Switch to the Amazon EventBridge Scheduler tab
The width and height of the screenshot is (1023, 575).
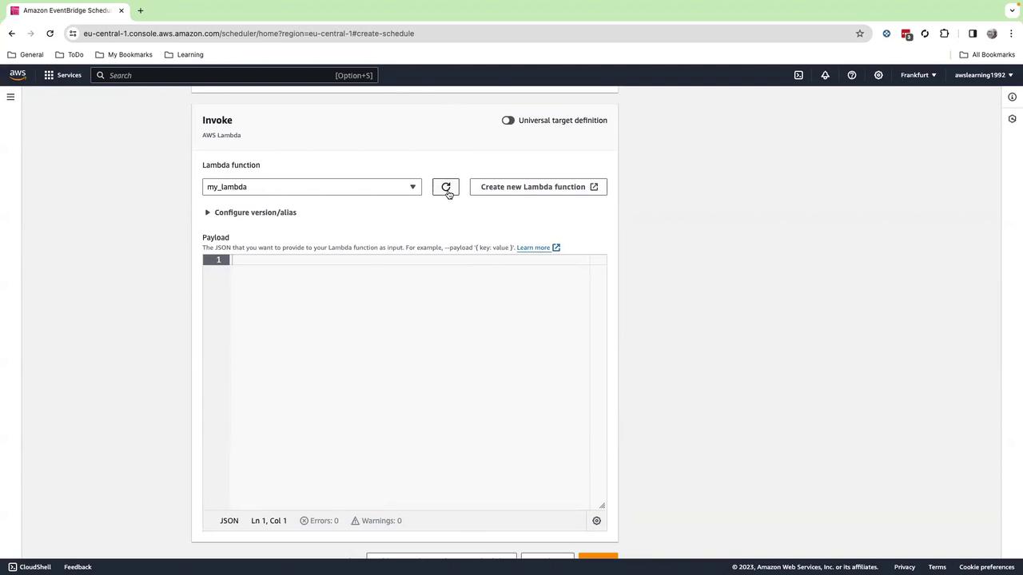pos(67,10)
